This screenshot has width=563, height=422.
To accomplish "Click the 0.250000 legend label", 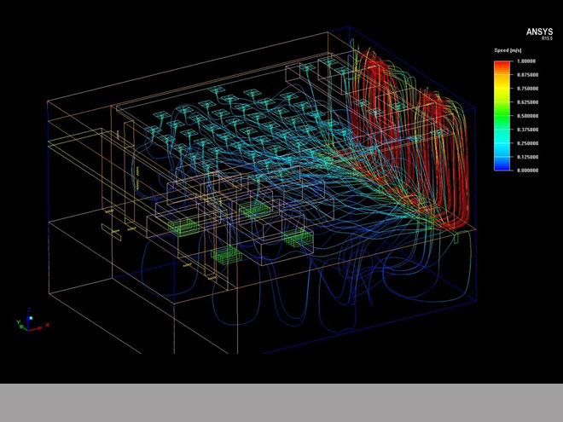I will [x=531, y=143].
